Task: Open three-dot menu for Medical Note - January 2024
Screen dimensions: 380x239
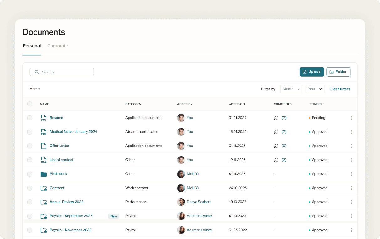Action: (x=351, y=132)
